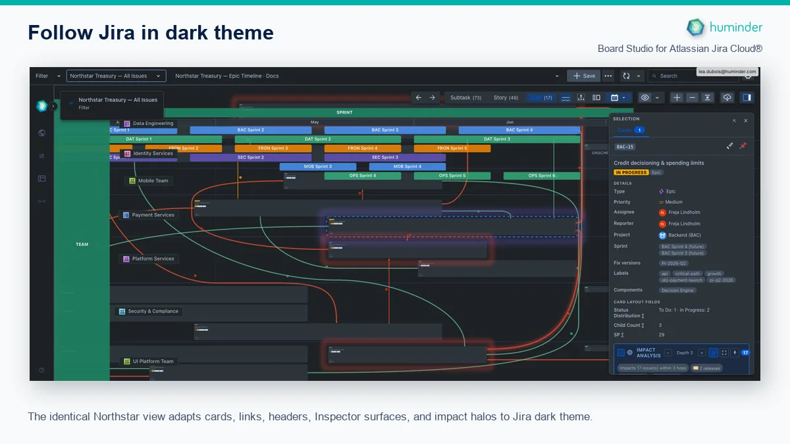
Task: Open the dropdown next to eye icon
Action: [x=657, y=97]
